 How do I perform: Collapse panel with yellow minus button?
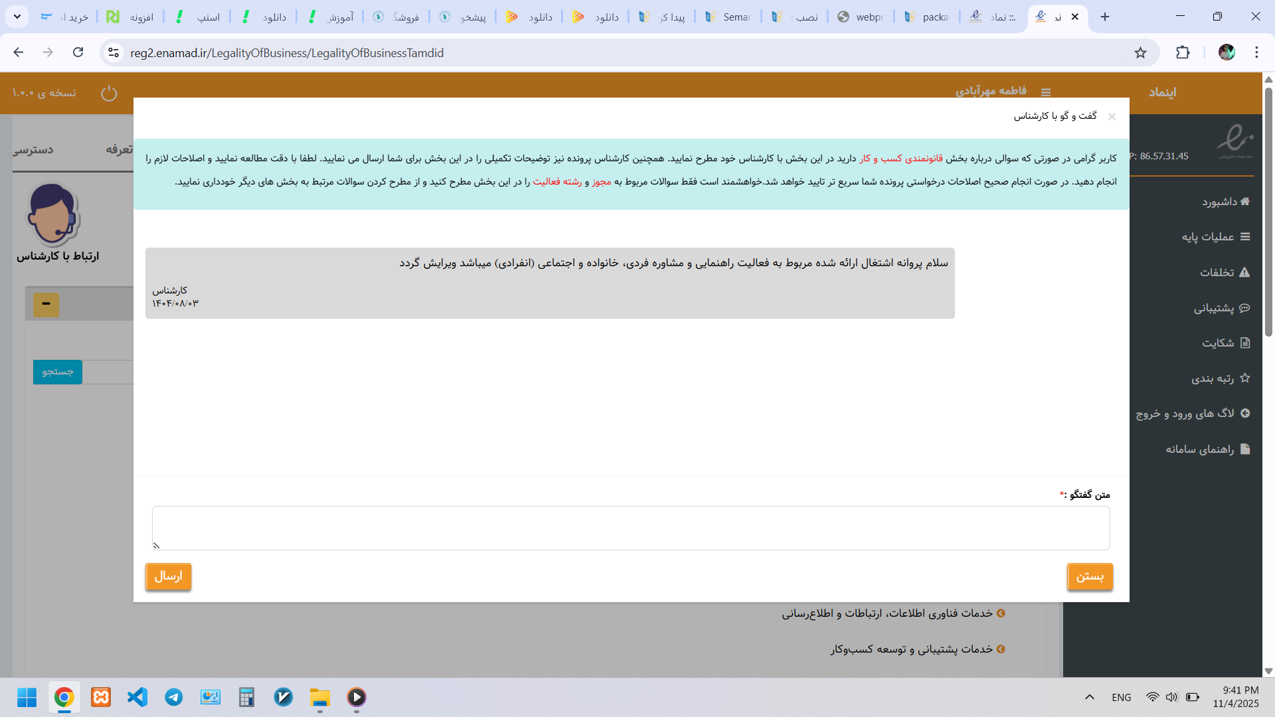(x=46, y=304)
